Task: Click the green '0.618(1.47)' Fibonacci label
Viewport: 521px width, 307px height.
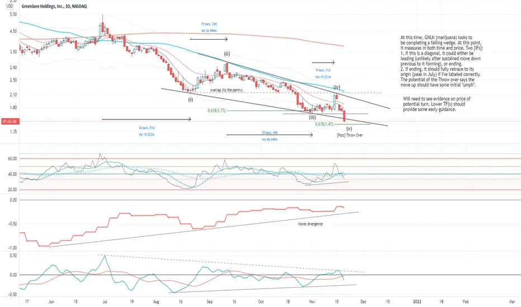Action: tap(324, 124)
